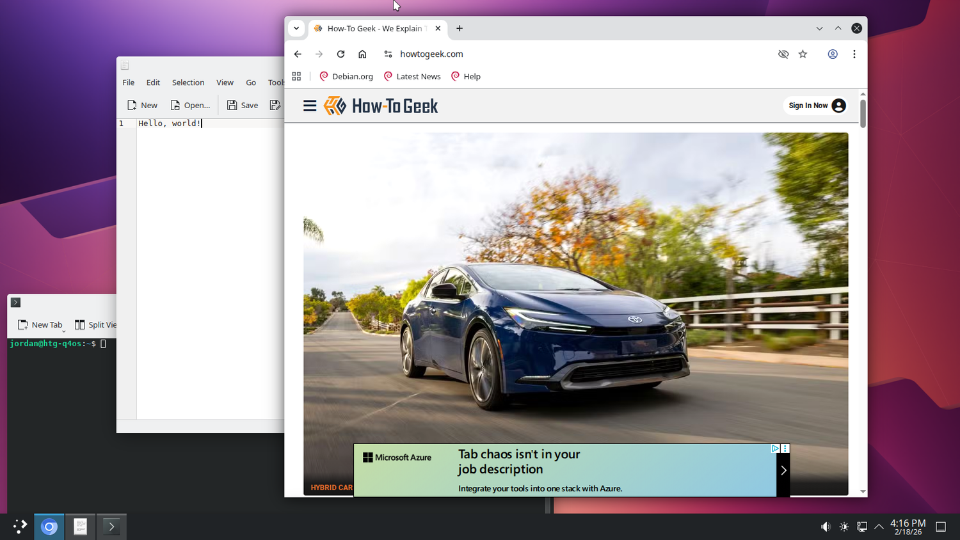Click the Save As icon in editor
The width and height of the screenshot is (960, 540).
(x=275, y=105)
